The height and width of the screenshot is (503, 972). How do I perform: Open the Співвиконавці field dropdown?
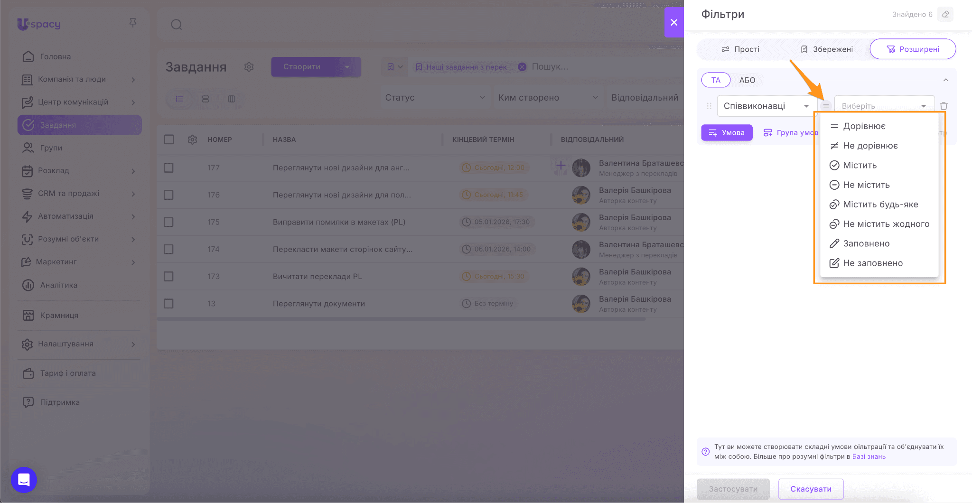click(767, 106)
